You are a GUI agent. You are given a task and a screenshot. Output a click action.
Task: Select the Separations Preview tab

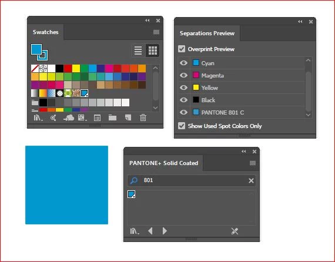pyautogui.click(x=207, y=33)
